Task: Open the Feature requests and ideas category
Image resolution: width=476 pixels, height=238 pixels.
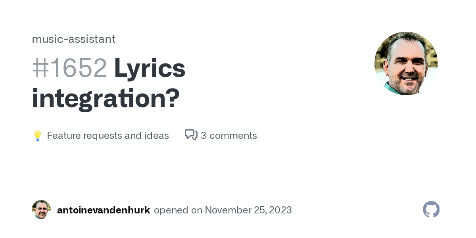Action: 108,136
